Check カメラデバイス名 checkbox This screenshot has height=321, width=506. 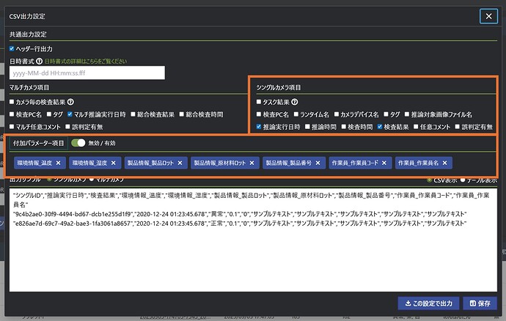[337, 114]
